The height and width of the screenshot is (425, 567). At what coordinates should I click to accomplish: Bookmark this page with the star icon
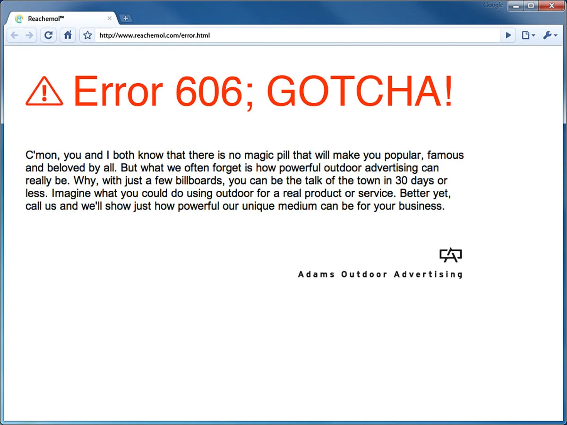click(x=87, y=35)
